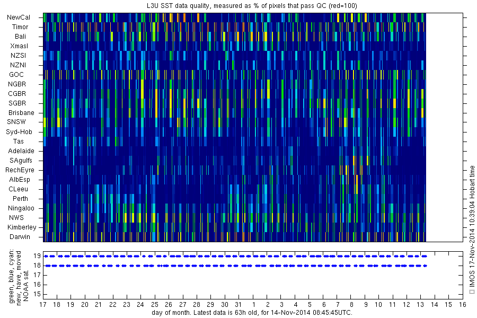
Task: Click day 31 on the x-axis
Action: pyautogui.click(x=238, y=305)
